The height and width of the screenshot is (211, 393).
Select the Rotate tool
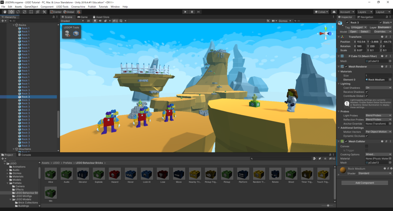point(18,12)
